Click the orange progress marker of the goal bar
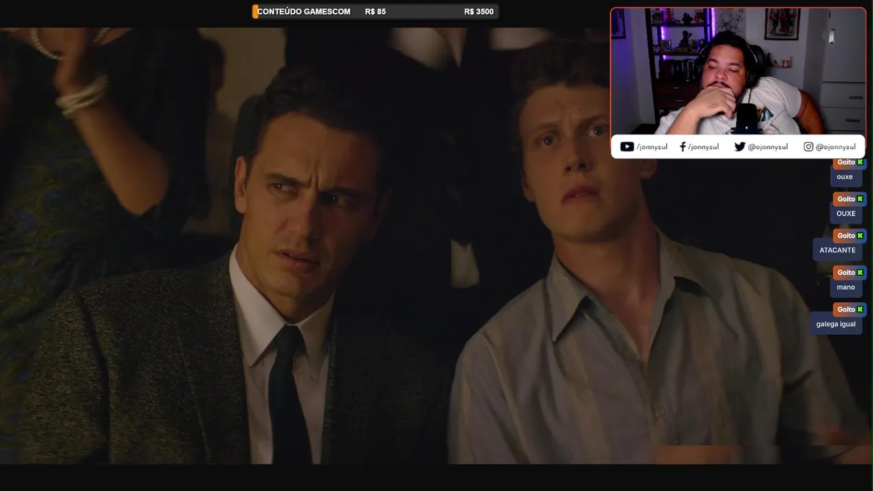 pos(255,12)
